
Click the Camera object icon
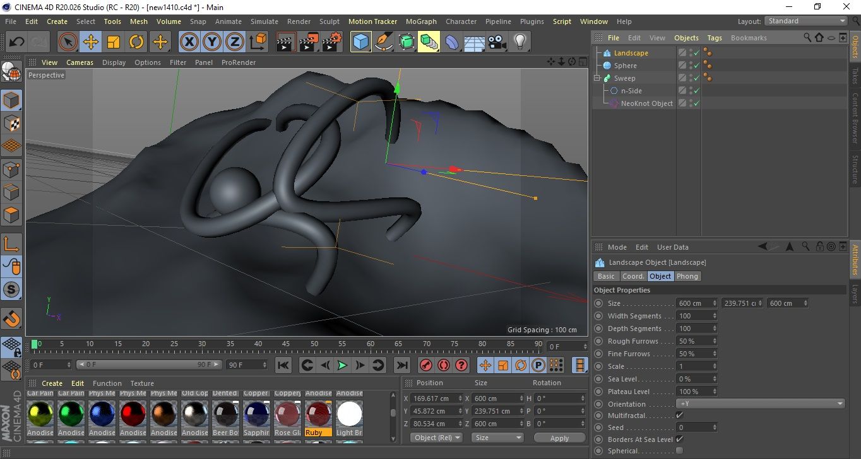497,42
